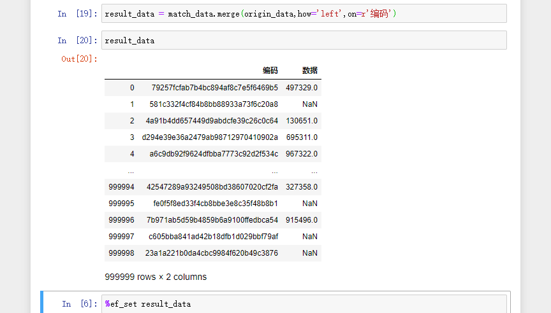Click the In [19] prompt label

click(77, 13)
